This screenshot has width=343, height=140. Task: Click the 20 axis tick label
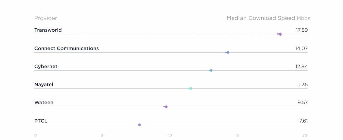click(x=304, y=135)
